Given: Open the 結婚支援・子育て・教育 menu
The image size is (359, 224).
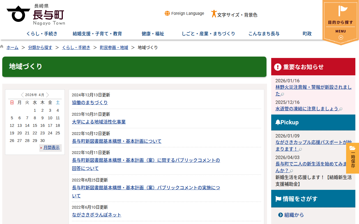Looking at the screenshot, I should (x=97, y=34).
